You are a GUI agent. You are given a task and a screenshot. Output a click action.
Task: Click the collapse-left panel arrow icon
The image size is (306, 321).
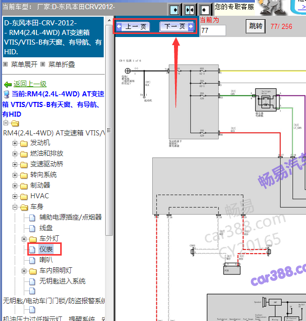point(204,10)
